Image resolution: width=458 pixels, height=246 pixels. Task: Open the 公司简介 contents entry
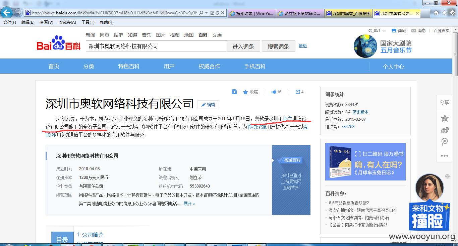(93, 235)
